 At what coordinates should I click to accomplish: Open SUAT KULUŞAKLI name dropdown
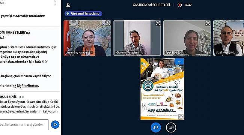pyautogui.click(x=227, y=53)
